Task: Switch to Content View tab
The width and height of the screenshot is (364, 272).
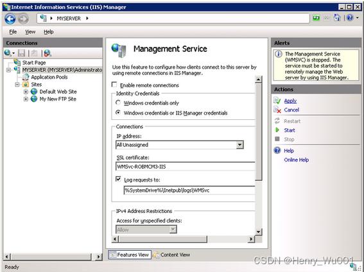Action: click(171, 255)
